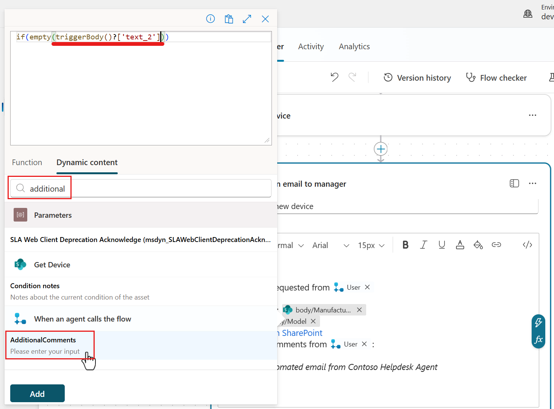The height and width of the screenshot is (409, 554).
Task: Insert a hyperlink using the link icon
Action: pos(496,245)
